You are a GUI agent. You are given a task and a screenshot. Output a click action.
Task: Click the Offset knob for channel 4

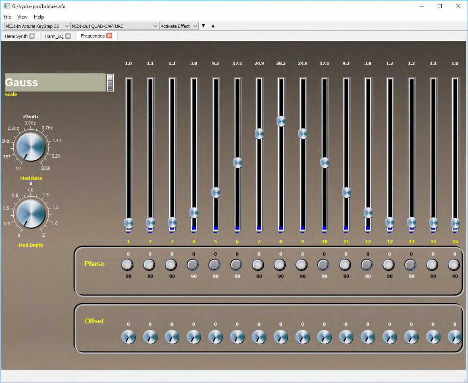pos(194,337)
